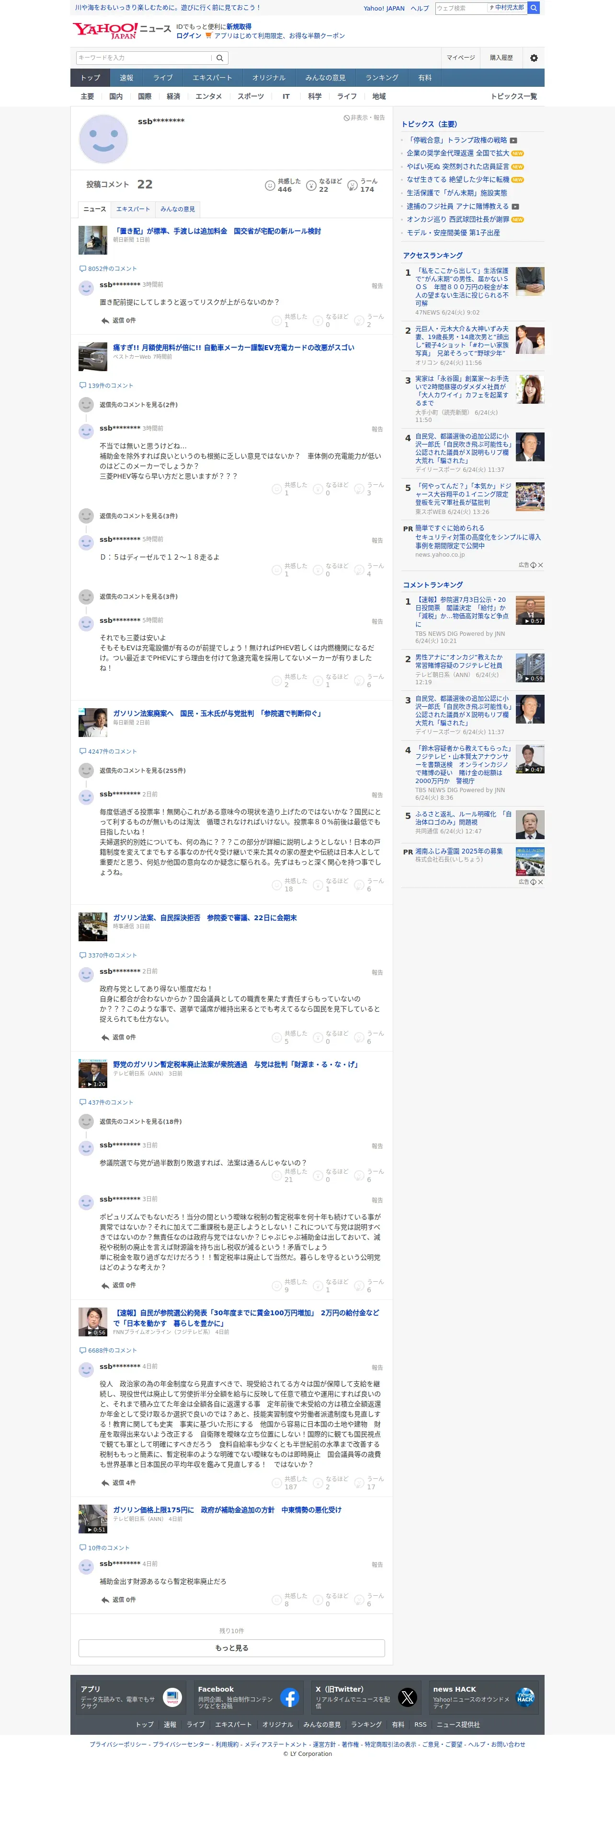
Task: Select the スポーツ category
Action: point(251,96)
